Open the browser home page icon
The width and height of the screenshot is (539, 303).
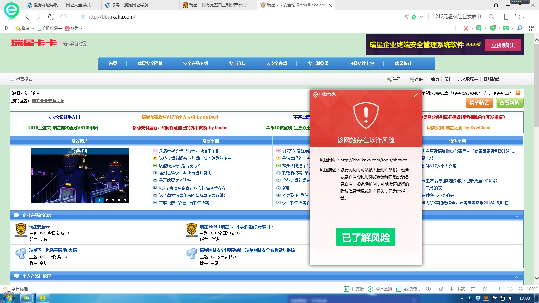64,17
